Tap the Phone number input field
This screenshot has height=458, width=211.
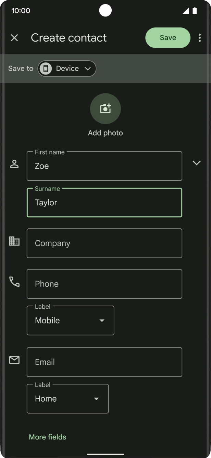click(104, 284)
